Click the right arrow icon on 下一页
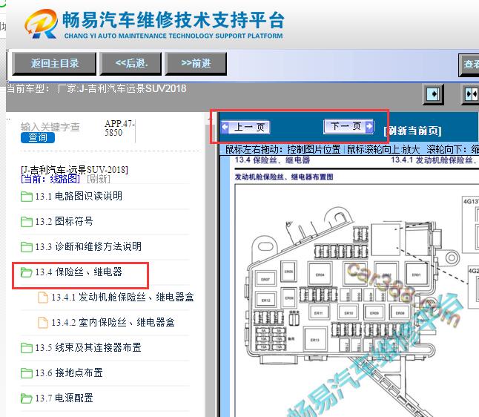The image size is (479, 417). [x=369, y=126]
